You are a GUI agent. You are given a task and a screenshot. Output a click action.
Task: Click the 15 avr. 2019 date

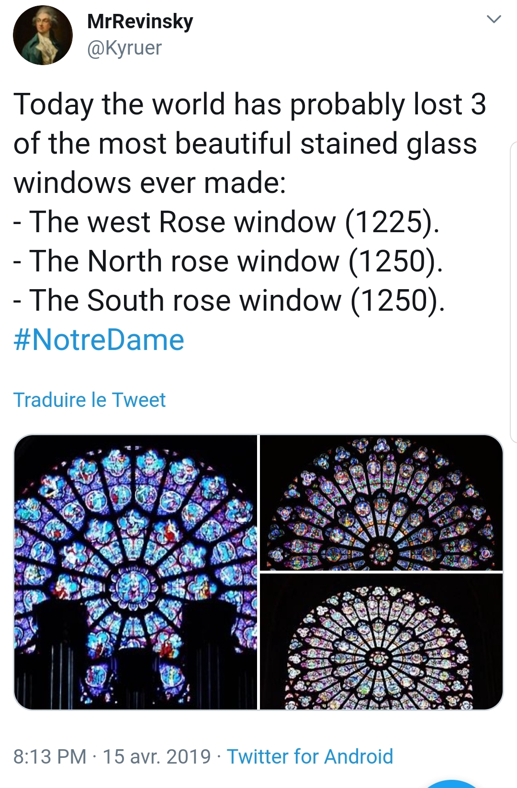(x=157, y=756)
